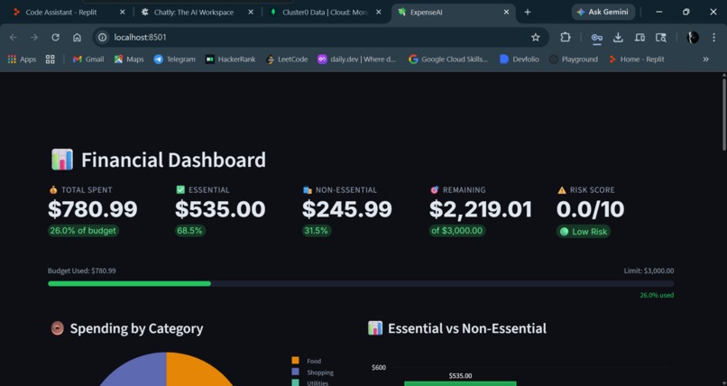
Task: Open the Telegram bookmark
Action: pyautogui.click(x=174, y=59)
